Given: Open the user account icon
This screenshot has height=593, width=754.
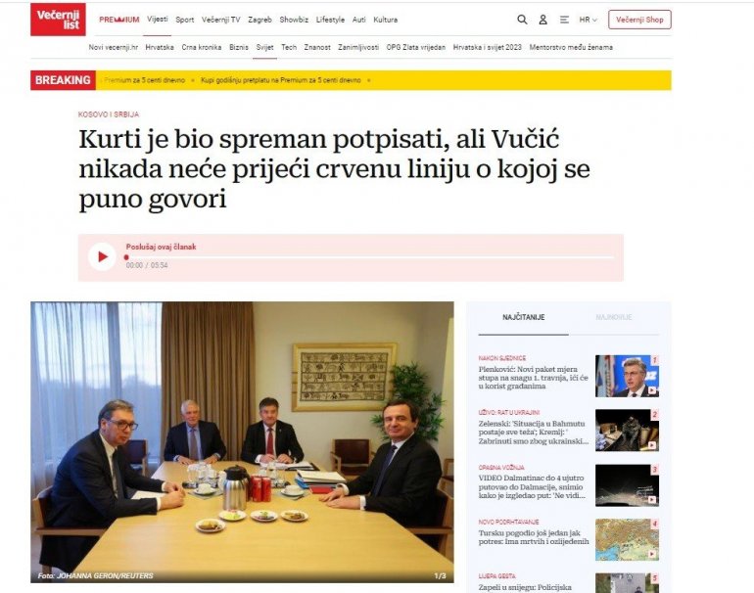Looking at the screenshot, I should click(x=542, y=20).
